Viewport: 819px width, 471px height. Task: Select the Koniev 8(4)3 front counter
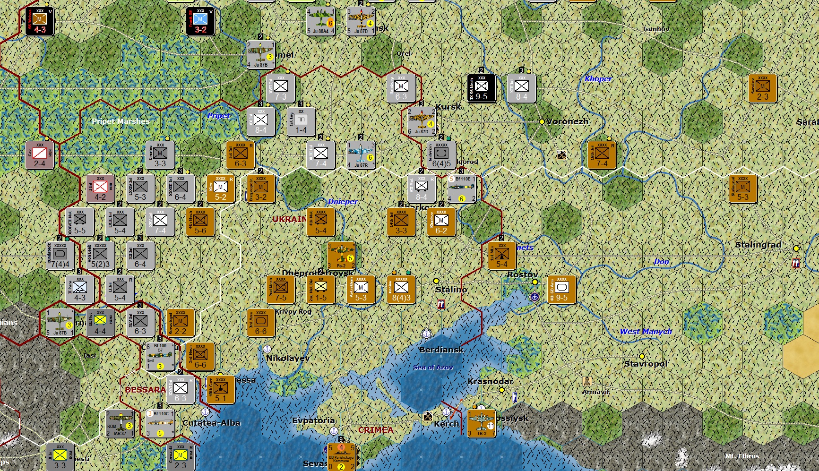401,289
